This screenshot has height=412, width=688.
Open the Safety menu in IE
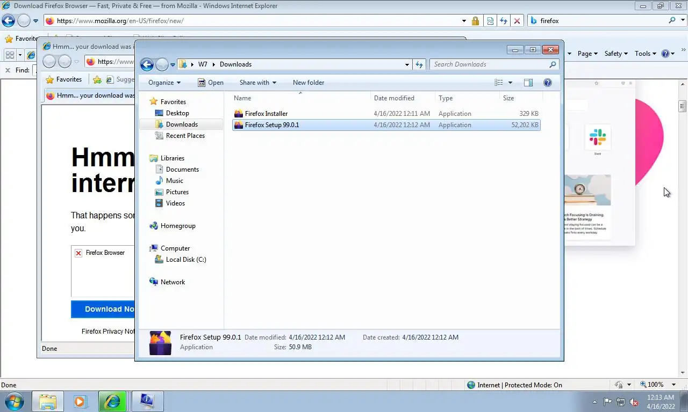[x=616, y=54]
